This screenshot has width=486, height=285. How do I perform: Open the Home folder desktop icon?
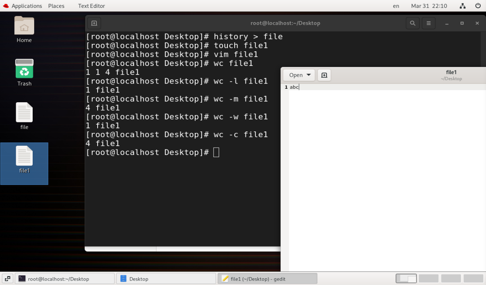24,26
